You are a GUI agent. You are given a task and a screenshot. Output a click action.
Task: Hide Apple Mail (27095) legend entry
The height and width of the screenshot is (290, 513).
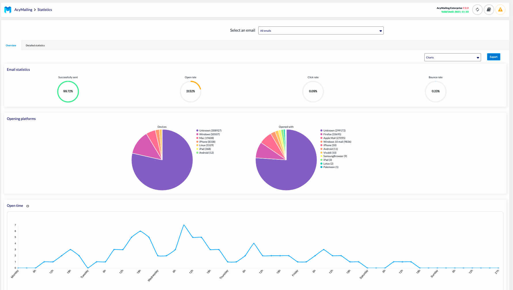tap(334, 138)
